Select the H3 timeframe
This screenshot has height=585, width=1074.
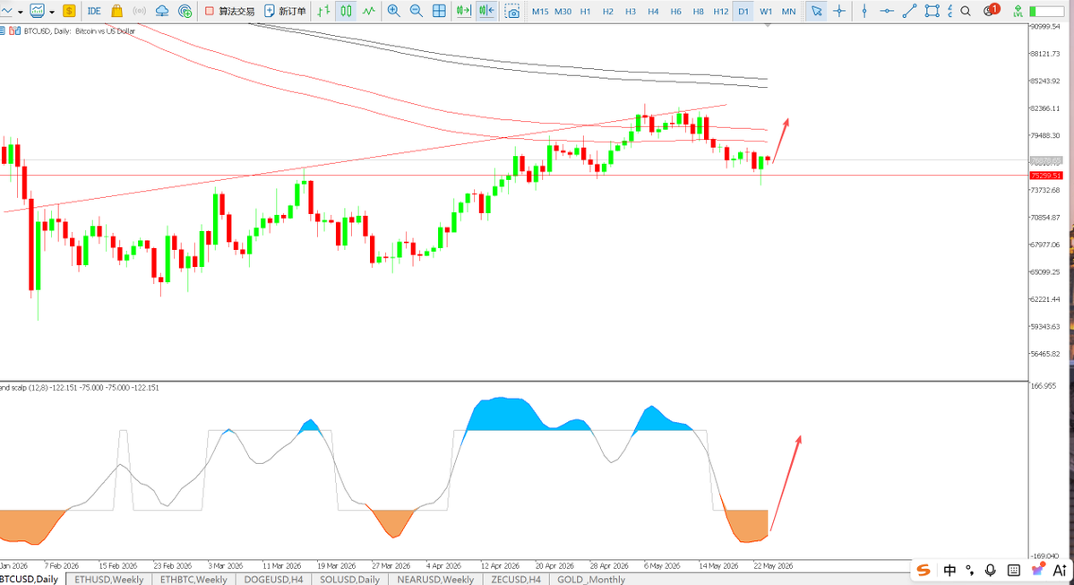[631, 12]
